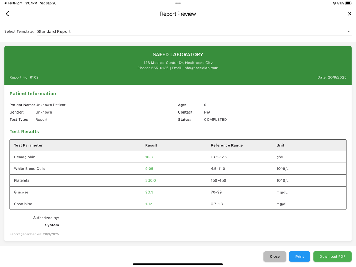Viewport: 356px width, 267px height.
Task: Click the Date: 20/9/2025 header text
Action: click(332, 77)
